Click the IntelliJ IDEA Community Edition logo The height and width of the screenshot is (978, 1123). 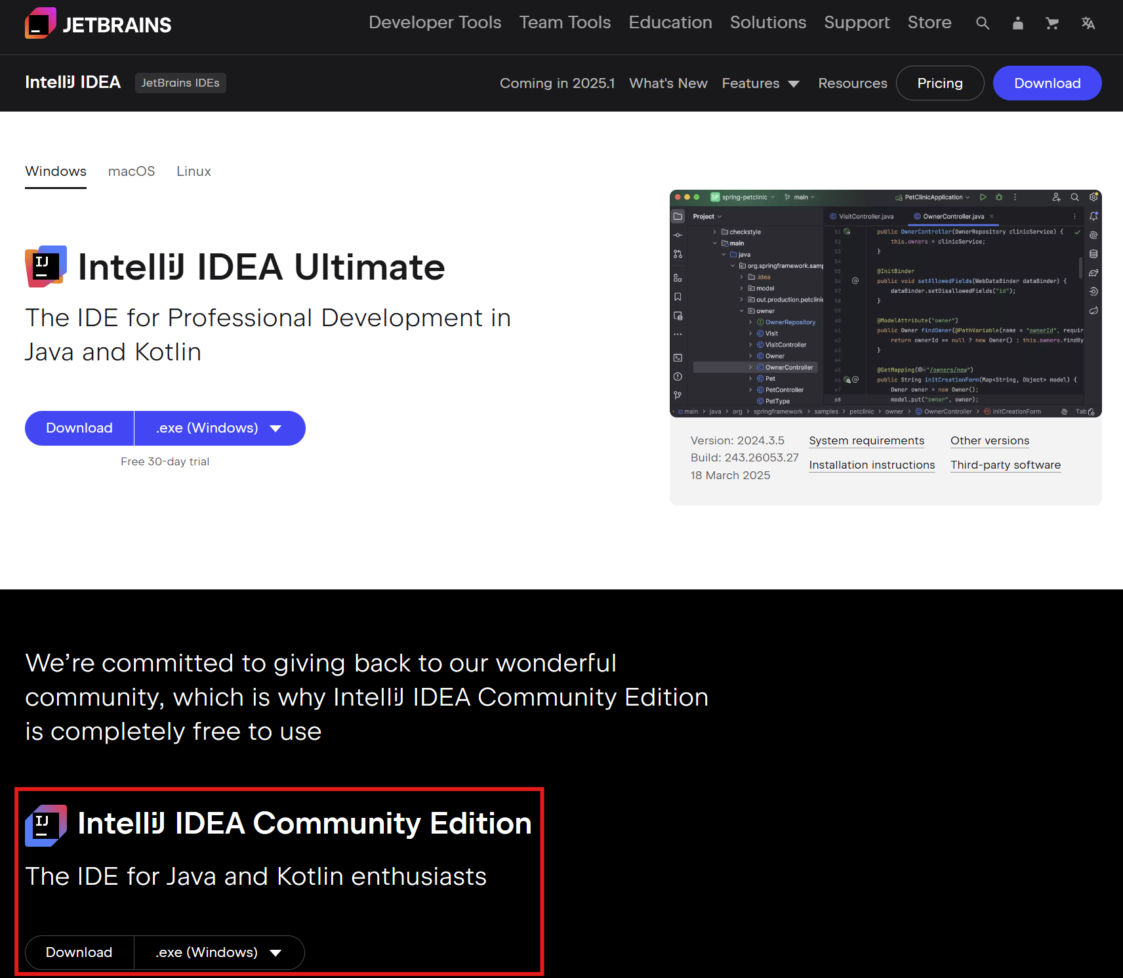[x=46, y=825]
